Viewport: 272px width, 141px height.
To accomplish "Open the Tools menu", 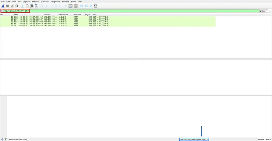I will point(73,2).
